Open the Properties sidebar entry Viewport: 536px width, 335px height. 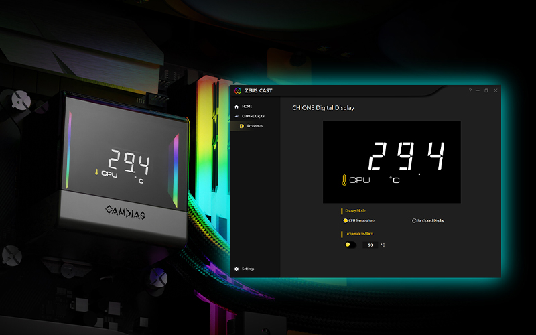click(251, 126)
